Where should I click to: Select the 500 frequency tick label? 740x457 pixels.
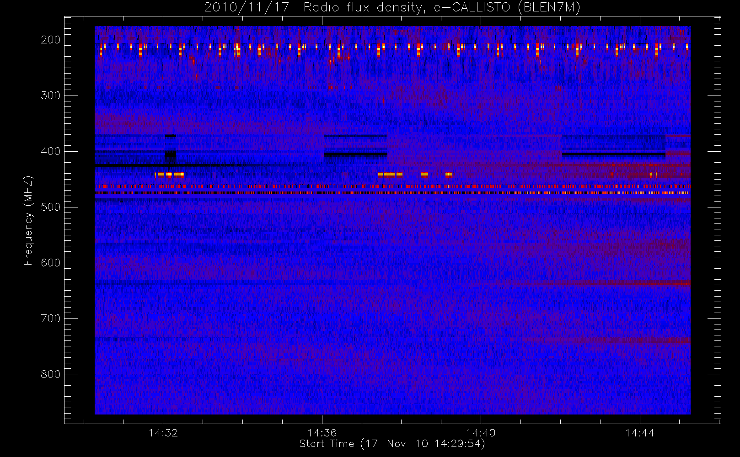pyautogui.click(x=51, y=207)
